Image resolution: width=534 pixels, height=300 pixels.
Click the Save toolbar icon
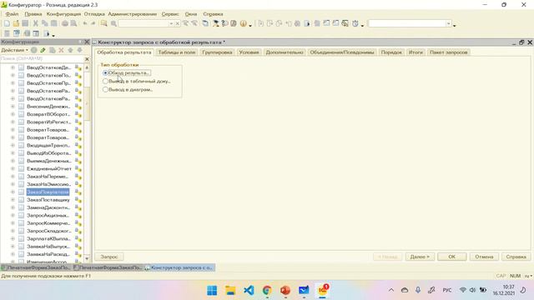(x=25, y=23)
